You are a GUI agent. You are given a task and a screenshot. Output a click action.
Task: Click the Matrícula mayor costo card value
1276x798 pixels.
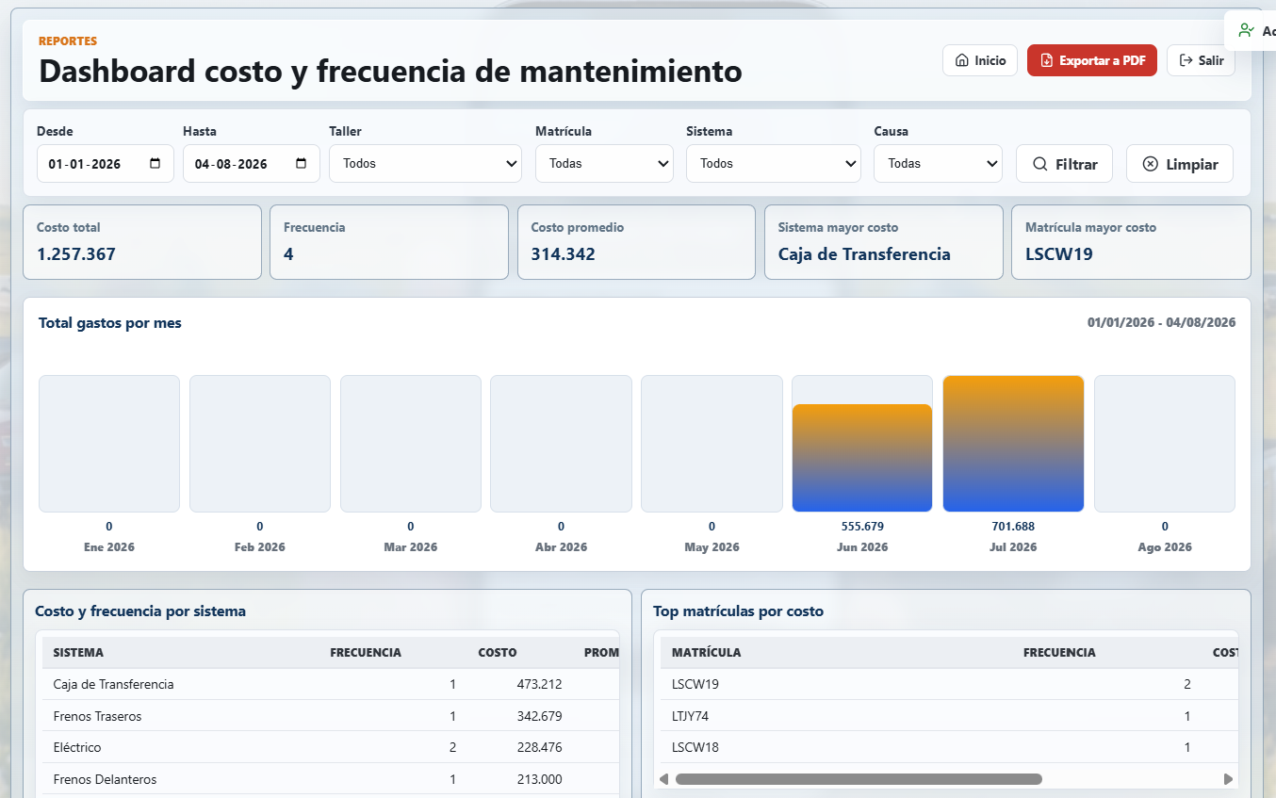(1059, 253)
